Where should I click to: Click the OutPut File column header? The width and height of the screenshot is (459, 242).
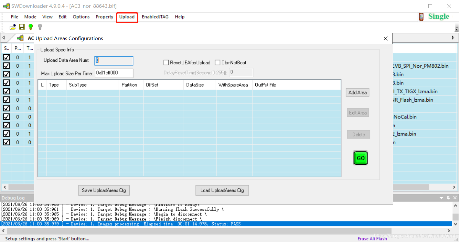point(296,85)
